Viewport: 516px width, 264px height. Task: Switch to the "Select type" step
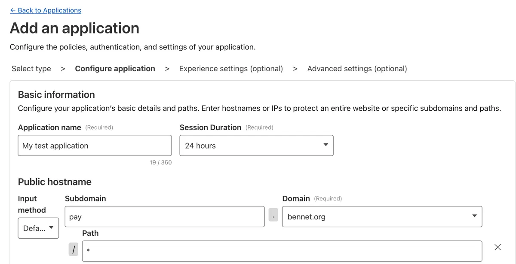[31, 68]
